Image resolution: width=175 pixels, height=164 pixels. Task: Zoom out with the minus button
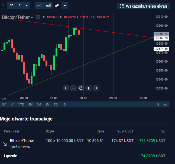(x=73, y=88)
